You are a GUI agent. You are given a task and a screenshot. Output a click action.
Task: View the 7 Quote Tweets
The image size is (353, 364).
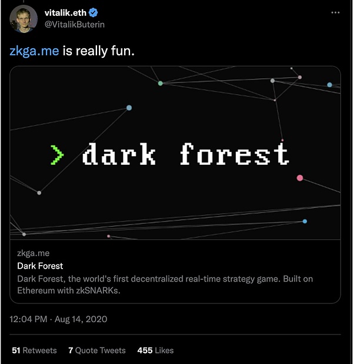pyautogui.click(x=96, y=350)
